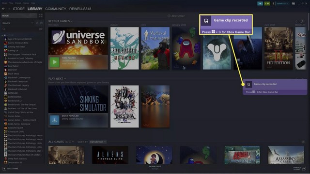Go to the COMMUNITY tab
310x174 pixels.
click(x=56, y=9)
